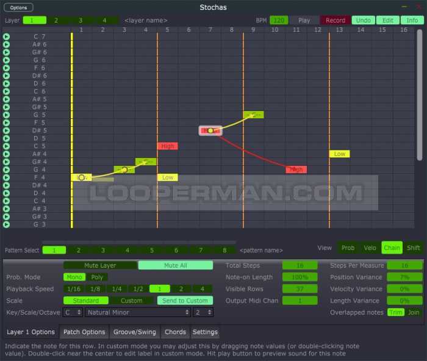Open the Natural Minor scale dropdown

tap(138, 312)
